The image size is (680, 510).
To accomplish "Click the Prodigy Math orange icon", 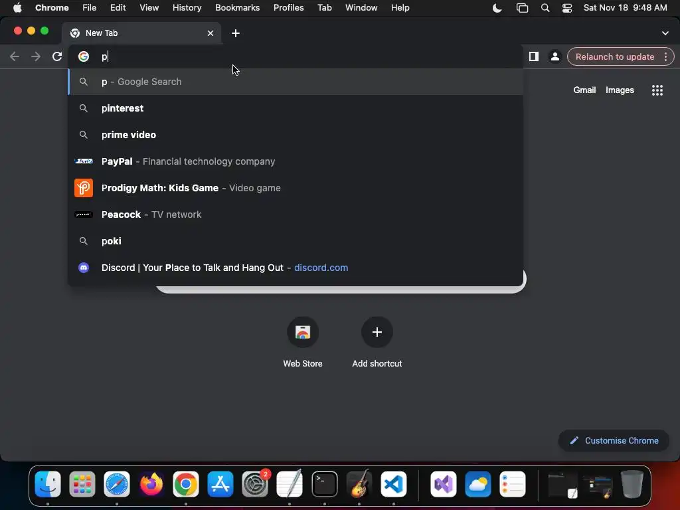I will pyautogui.click(x=83, y=188).
